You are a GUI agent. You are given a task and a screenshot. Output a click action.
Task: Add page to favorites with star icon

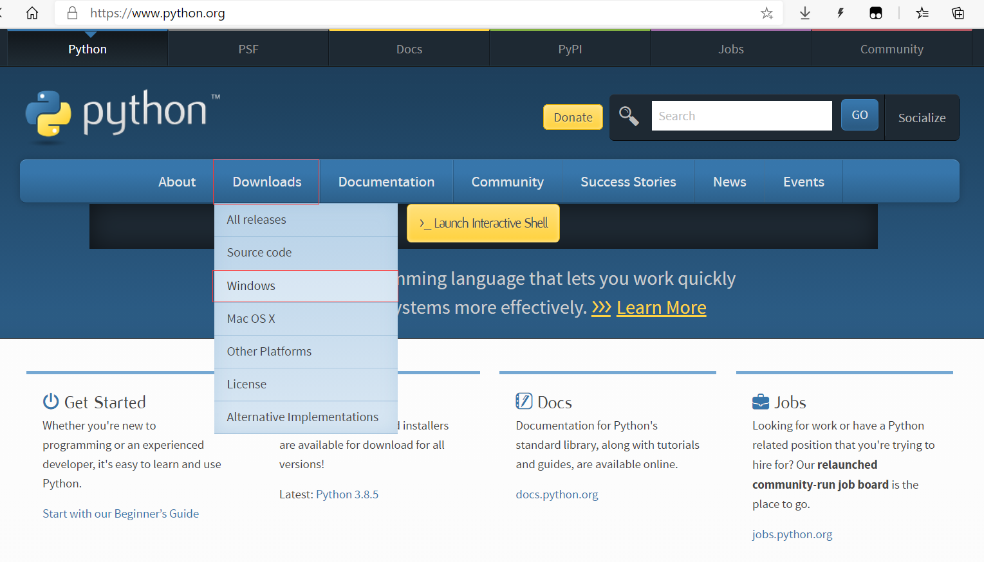click(766, 13)
